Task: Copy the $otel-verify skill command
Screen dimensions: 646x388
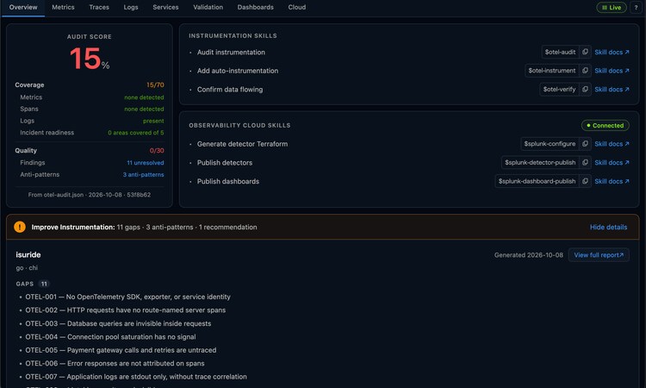Action: 585,89
